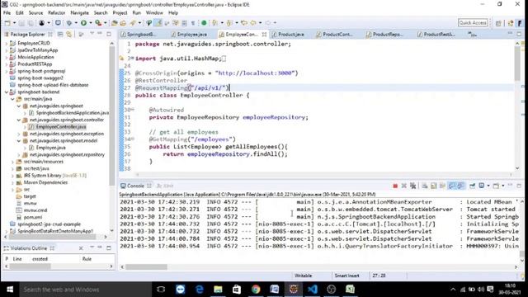
Task: Toggle Scroll Lock in Console toolbar
Action: click(x=433, y=186)
